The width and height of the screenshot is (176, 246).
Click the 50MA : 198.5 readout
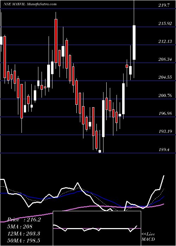click(24, 241)
